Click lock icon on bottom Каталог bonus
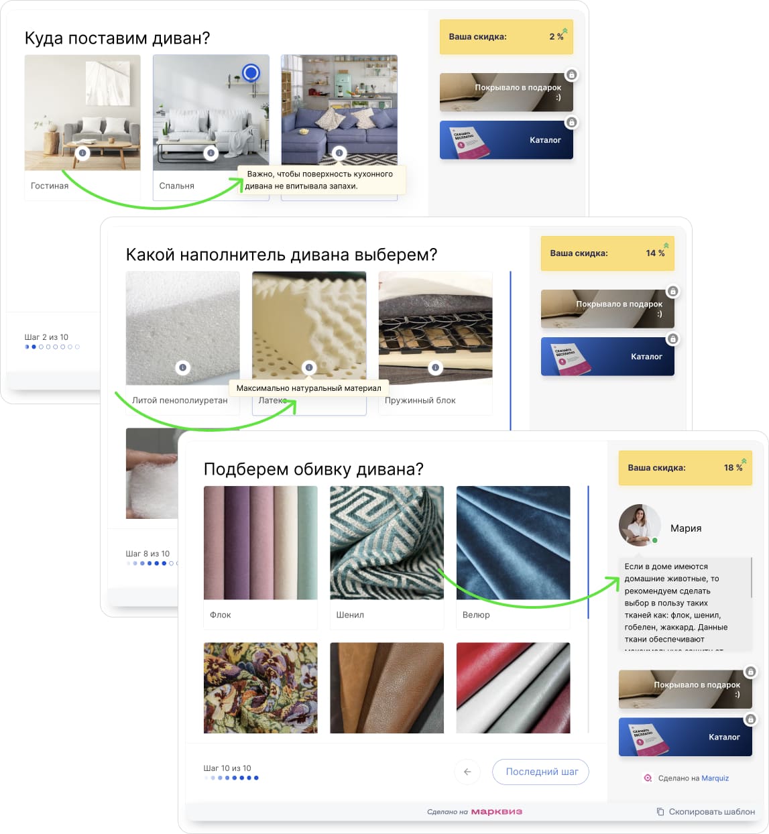This screenshot has height=834, width=769. point(750,719)
